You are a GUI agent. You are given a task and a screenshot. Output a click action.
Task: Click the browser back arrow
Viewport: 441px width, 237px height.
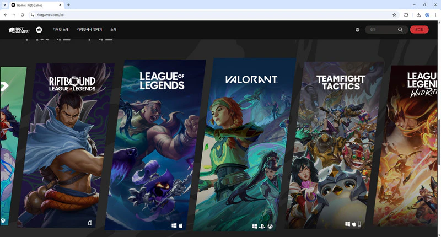(x=6, y=15)
